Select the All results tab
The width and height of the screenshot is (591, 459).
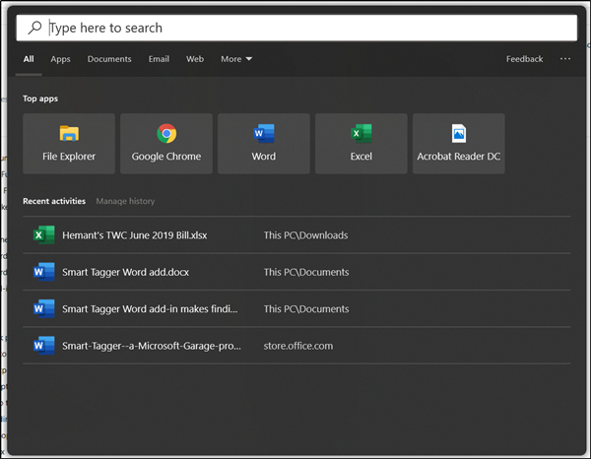(29, 59)
